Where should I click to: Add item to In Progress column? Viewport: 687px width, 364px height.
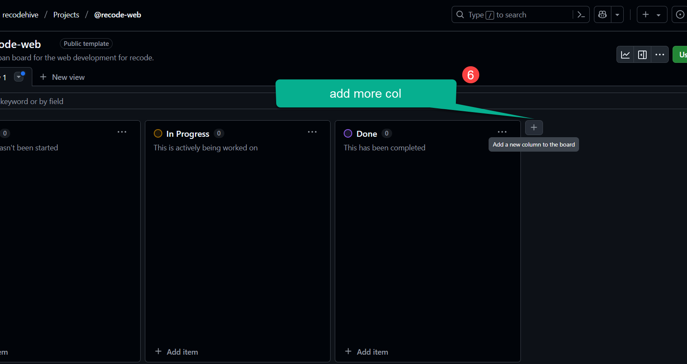(x=177, y=352)
